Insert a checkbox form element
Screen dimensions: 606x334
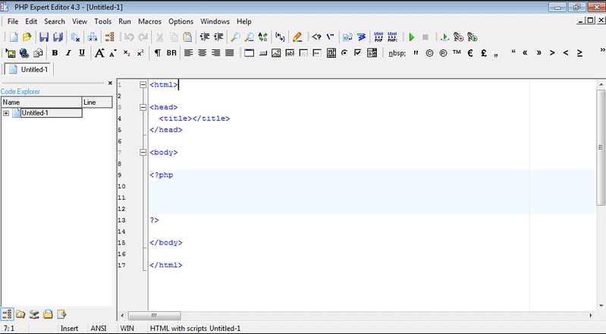tap(358, 53)
